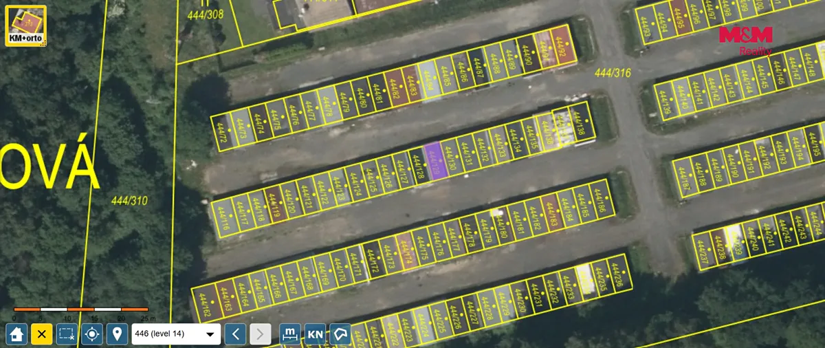
Task: Select garage parcel 444/78
Action: [x=326, y=106]
